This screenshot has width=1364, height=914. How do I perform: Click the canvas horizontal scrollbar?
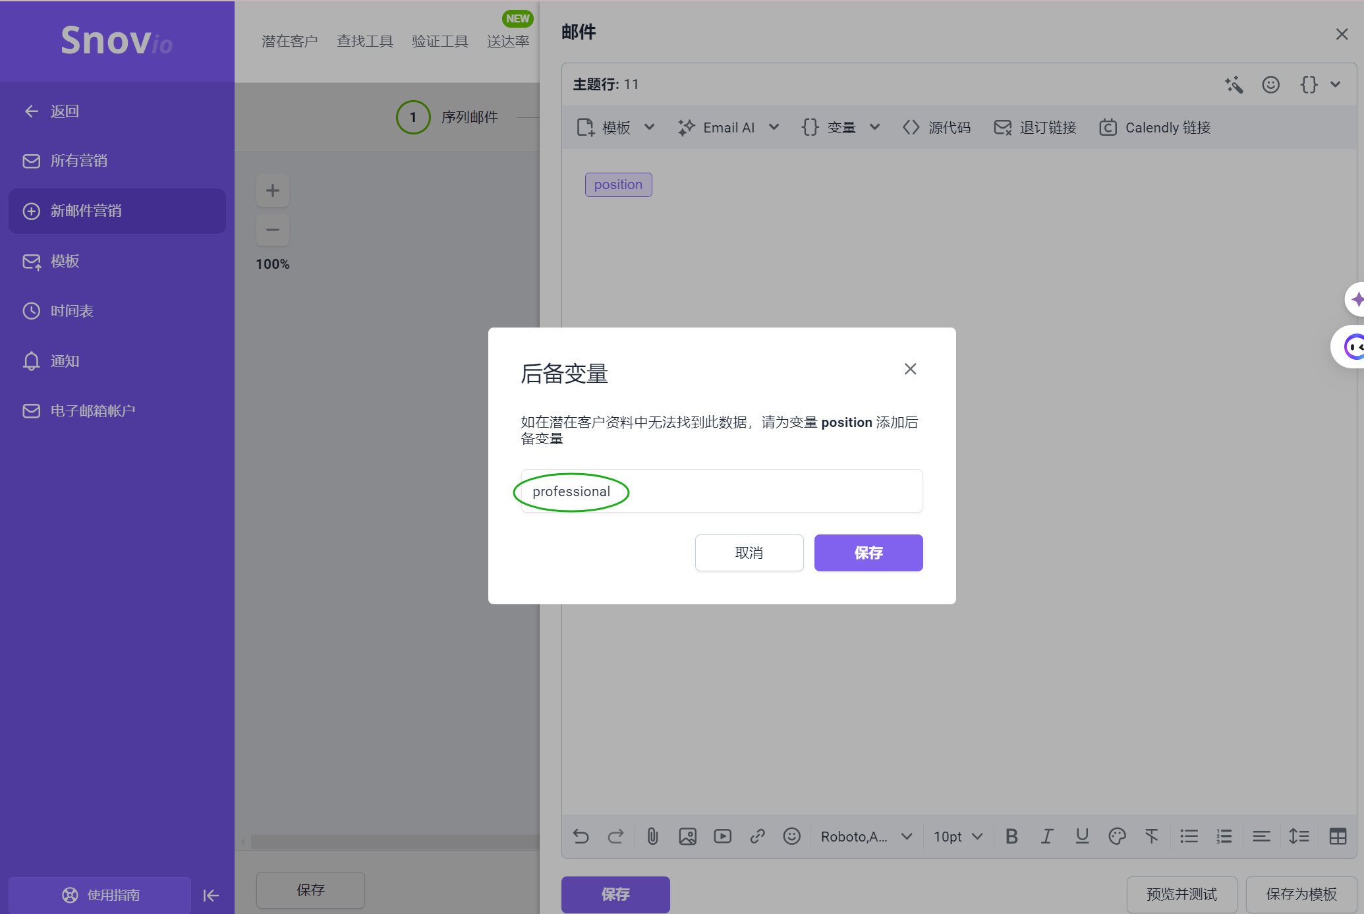[x=395, y=842]
